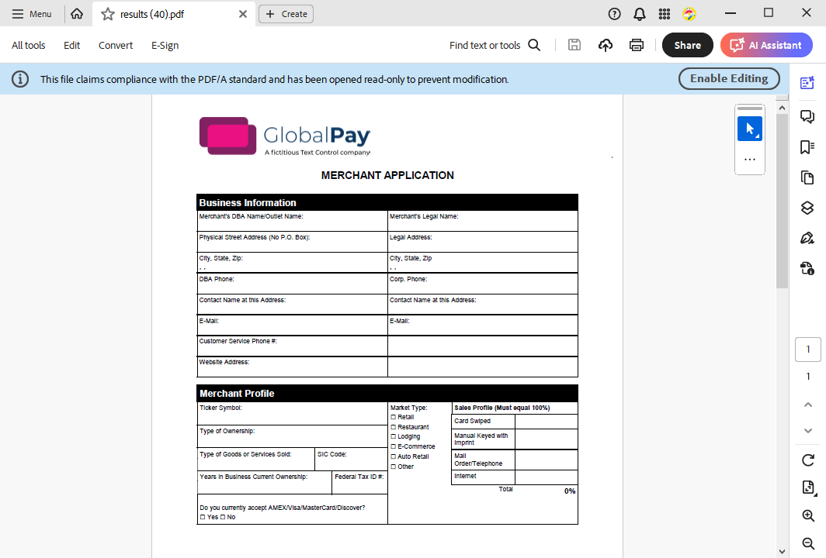Click the Find text or tools search
The image size is (826, 558).
pos(484,45)
